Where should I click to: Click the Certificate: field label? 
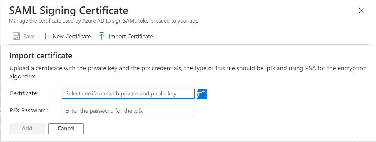pos(24,93)
